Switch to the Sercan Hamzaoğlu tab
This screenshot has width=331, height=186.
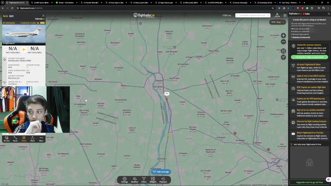[240, 3]
